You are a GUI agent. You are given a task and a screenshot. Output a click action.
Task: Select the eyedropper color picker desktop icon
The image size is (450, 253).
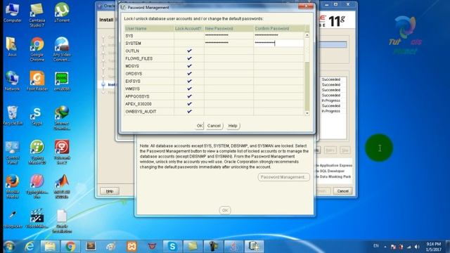click(x=13, y=219)
